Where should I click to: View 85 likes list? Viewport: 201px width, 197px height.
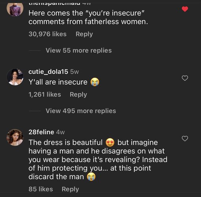[41, 189]
